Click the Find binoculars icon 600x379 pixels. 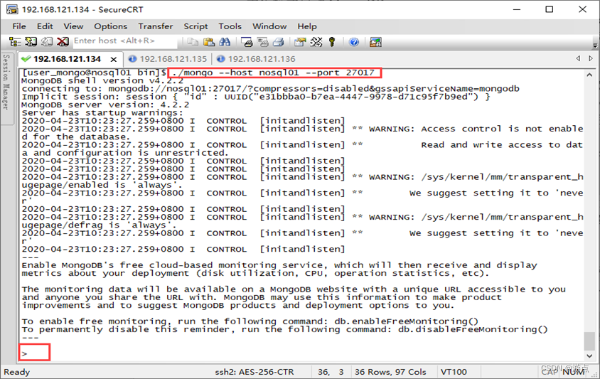point(225,42)
